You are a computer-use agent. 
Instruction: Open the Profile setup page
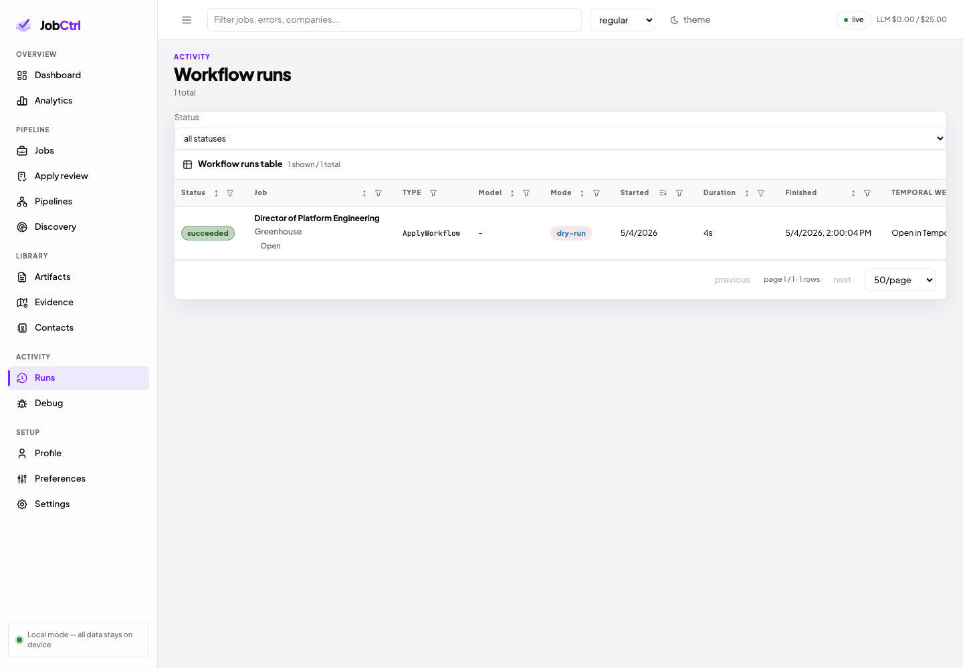[x=78, y=454]
